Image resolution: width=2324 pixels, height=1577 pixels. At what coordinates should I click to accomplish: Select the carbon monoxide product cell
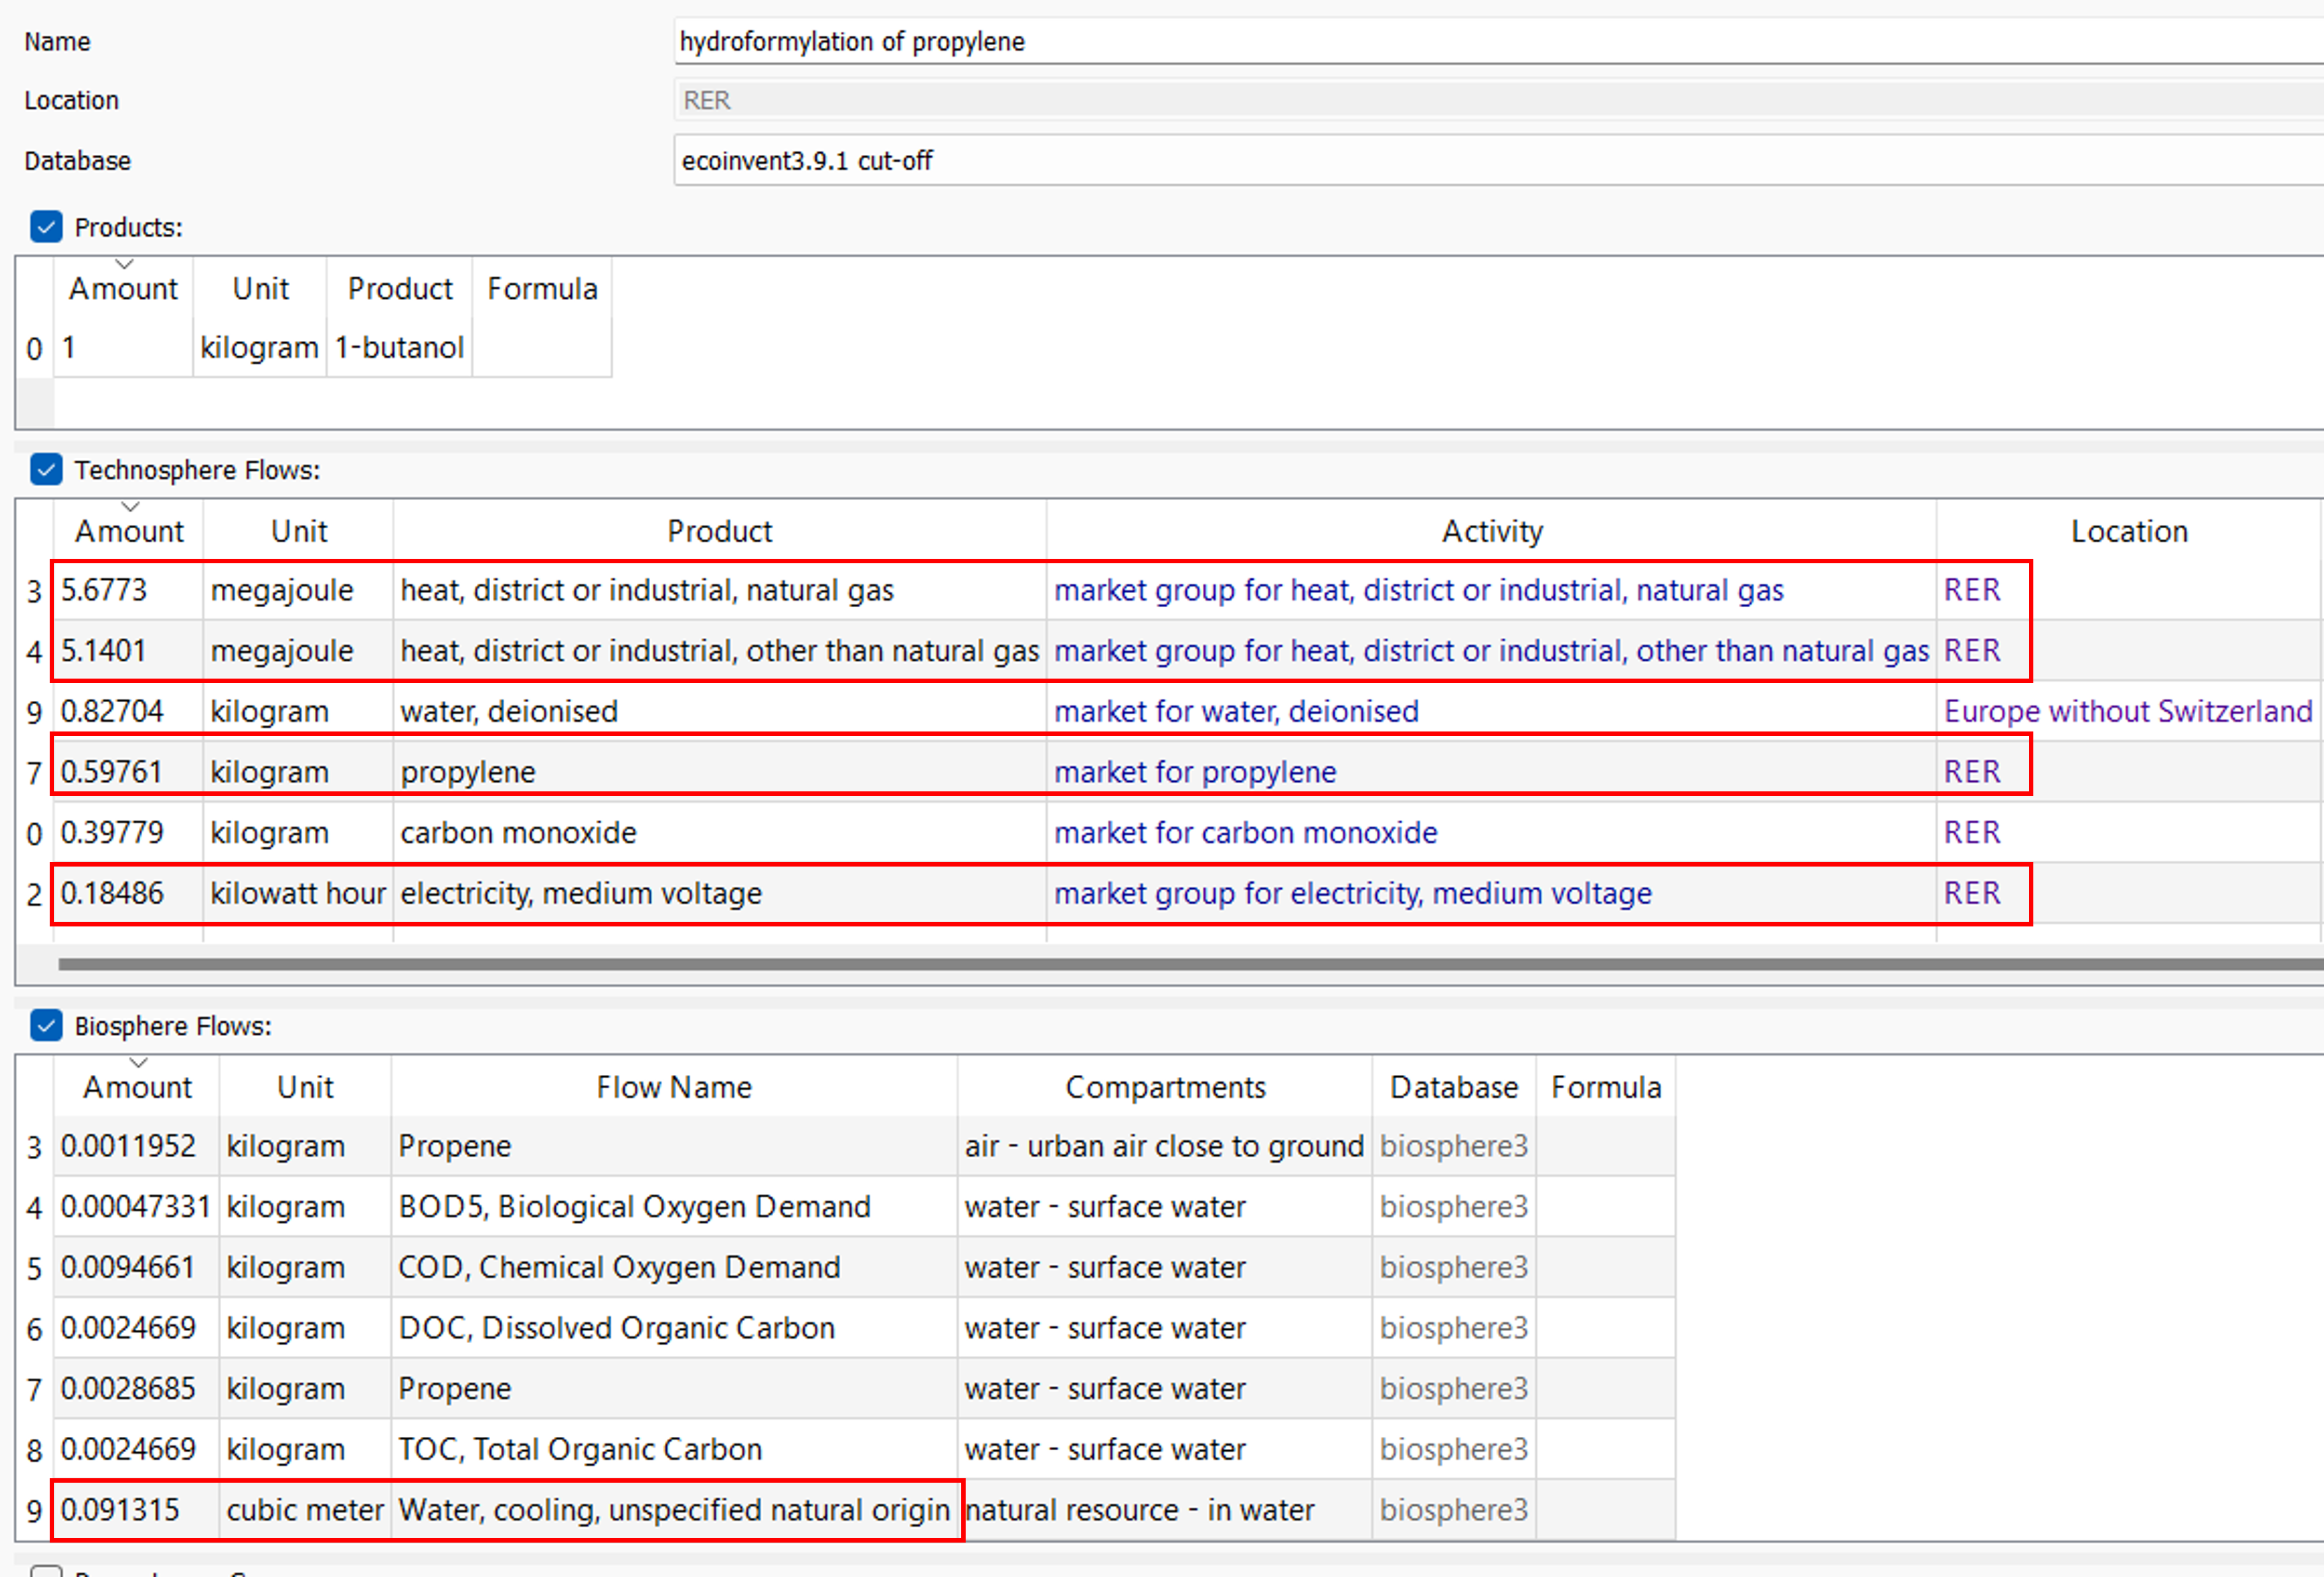coord(720,833)
